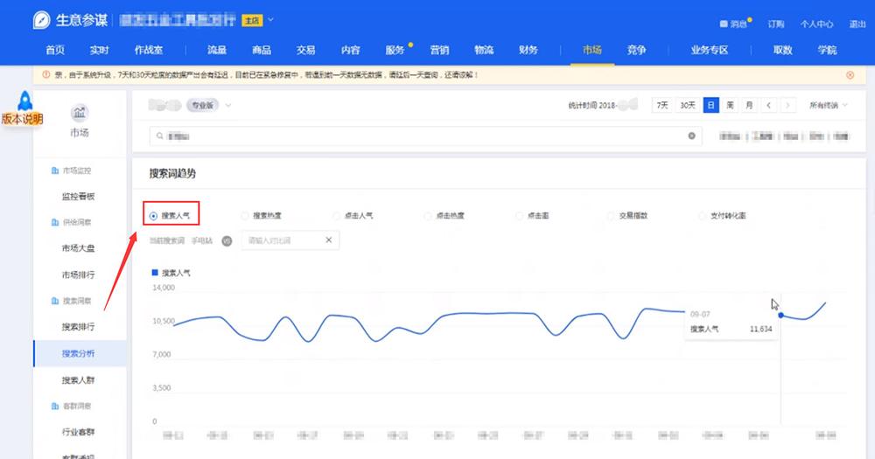The image size is (875, 459).
Task: Click the 30天 time range button
Action: coord(689,106)
